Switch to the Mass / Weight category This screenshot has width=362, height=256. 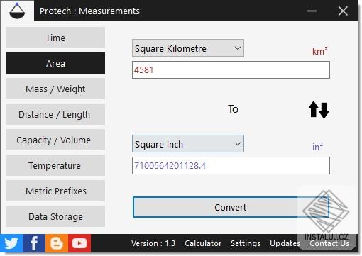click(x=55, y=89)
